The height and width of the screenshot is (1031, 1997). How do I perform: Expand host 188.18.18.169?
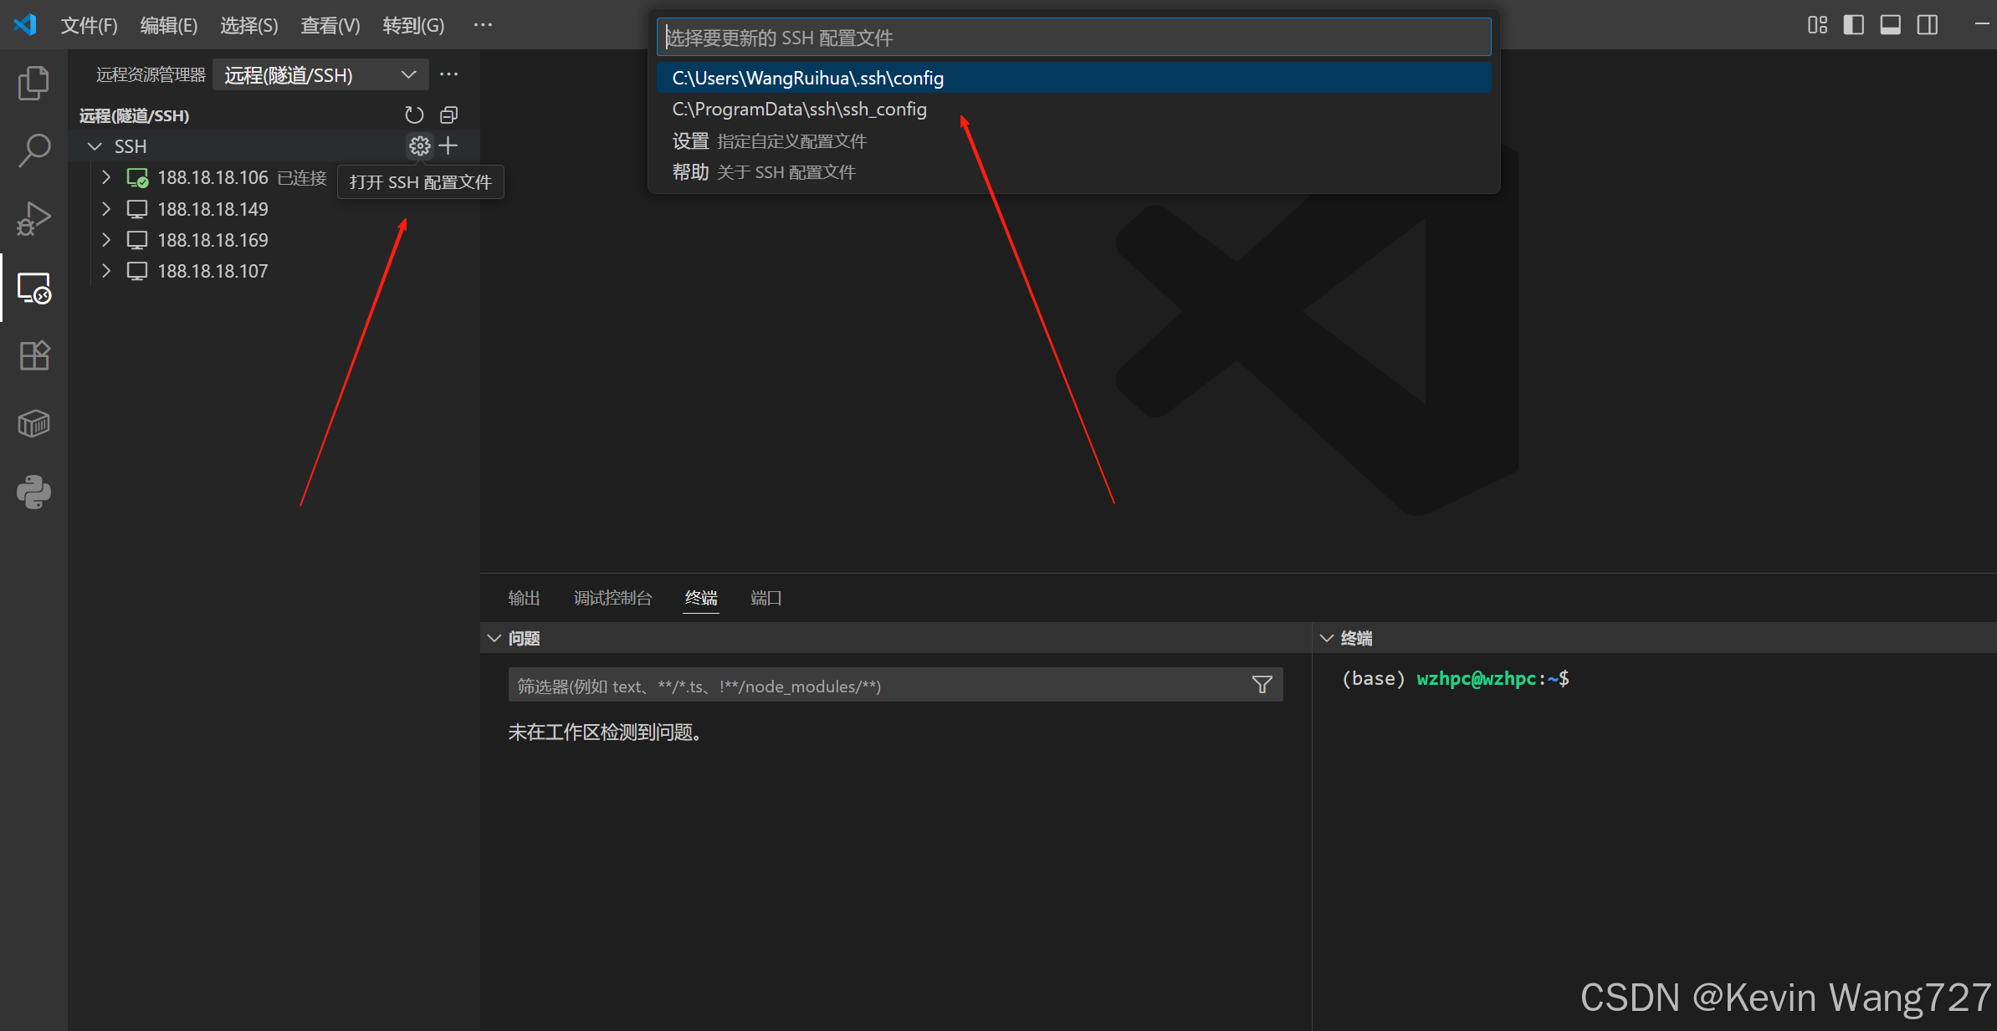point(105,240)
